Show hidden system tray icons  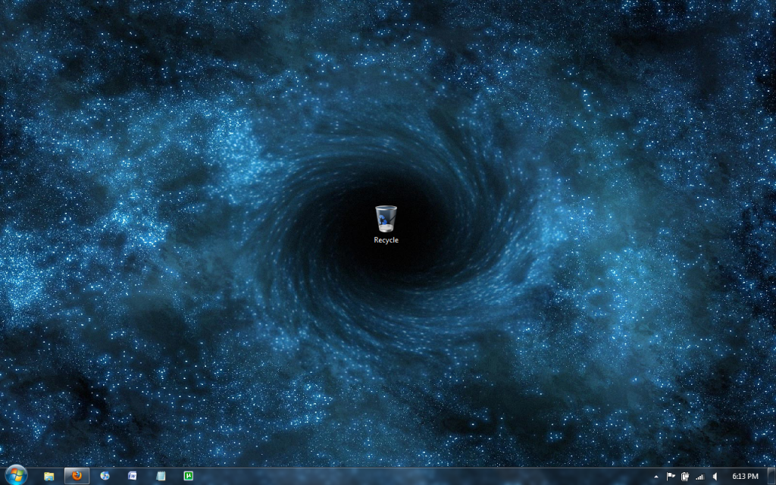click(656, 477)
